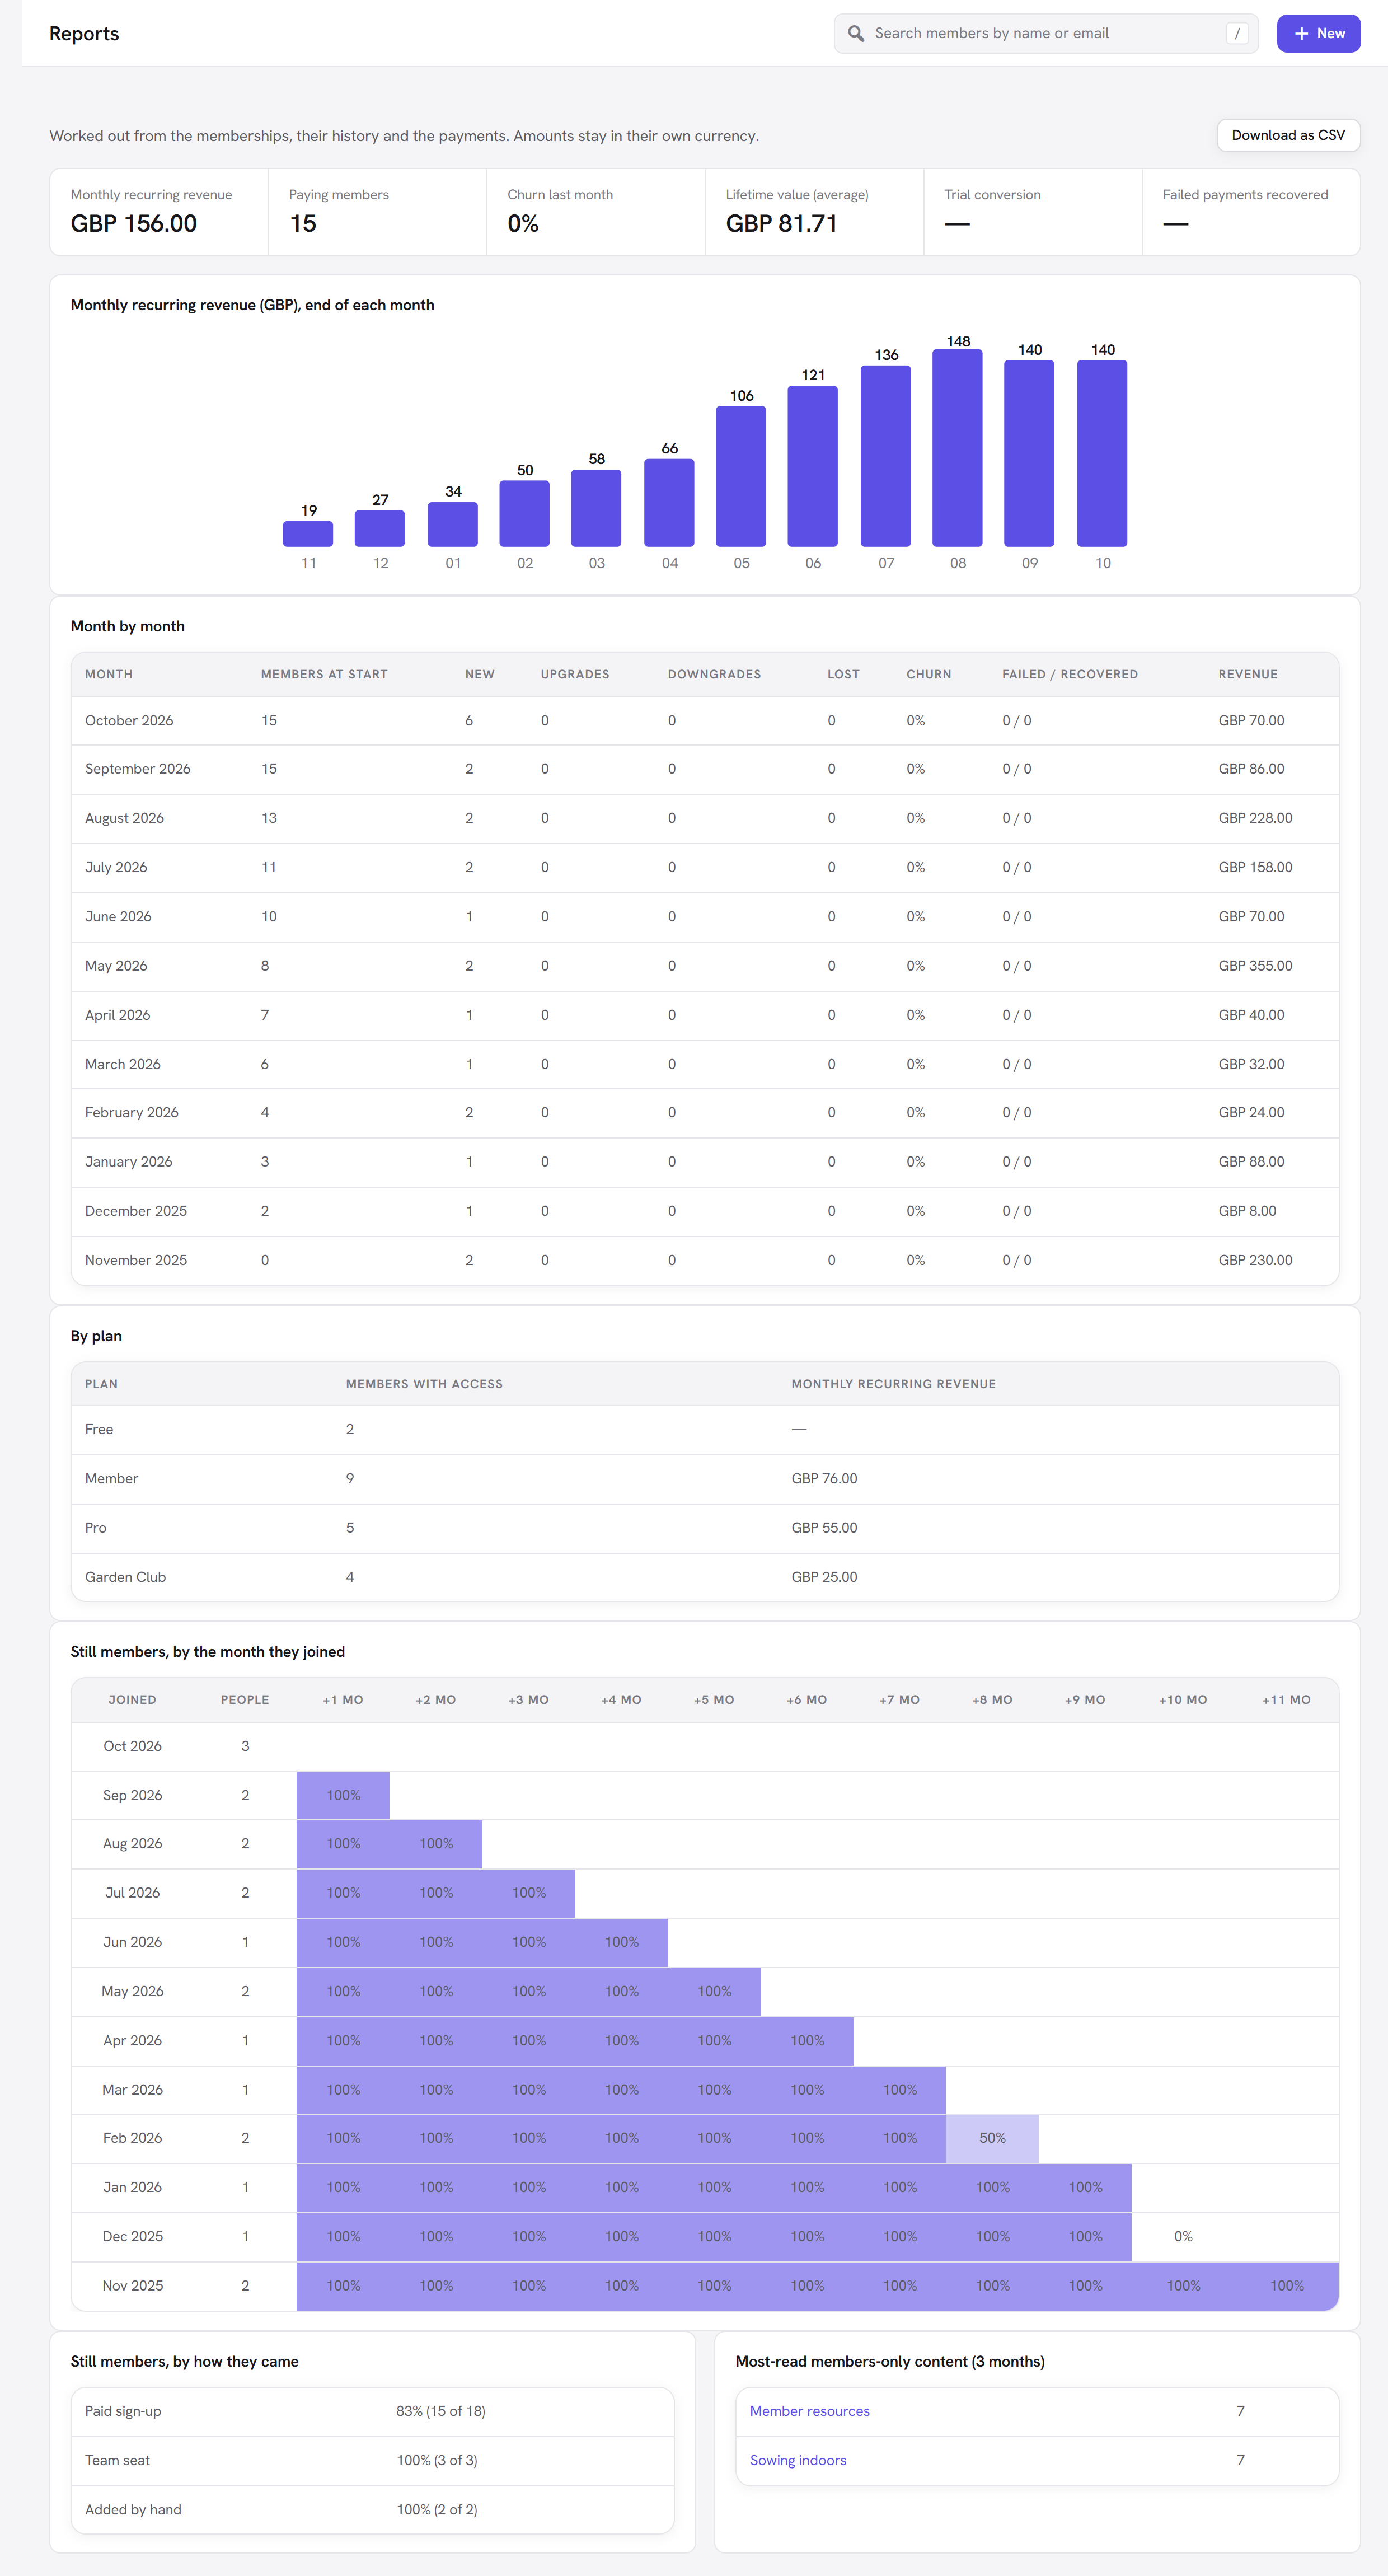Viewport: 1388px width, 2576px height.
Task: Click the Failed payments recovered stat card
Action: tap(1251, 212)
